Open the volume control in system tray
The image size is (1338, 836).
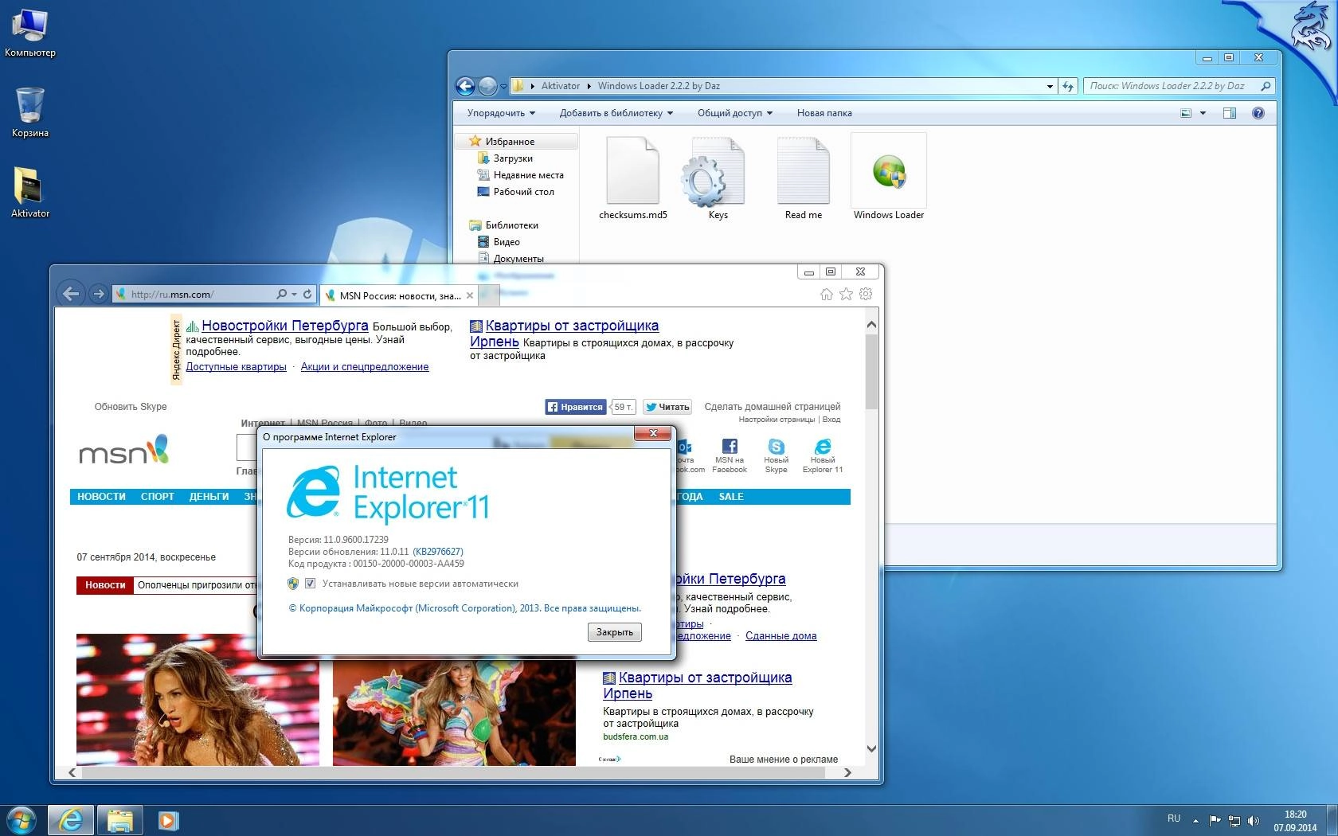[x=1254, y=821]
